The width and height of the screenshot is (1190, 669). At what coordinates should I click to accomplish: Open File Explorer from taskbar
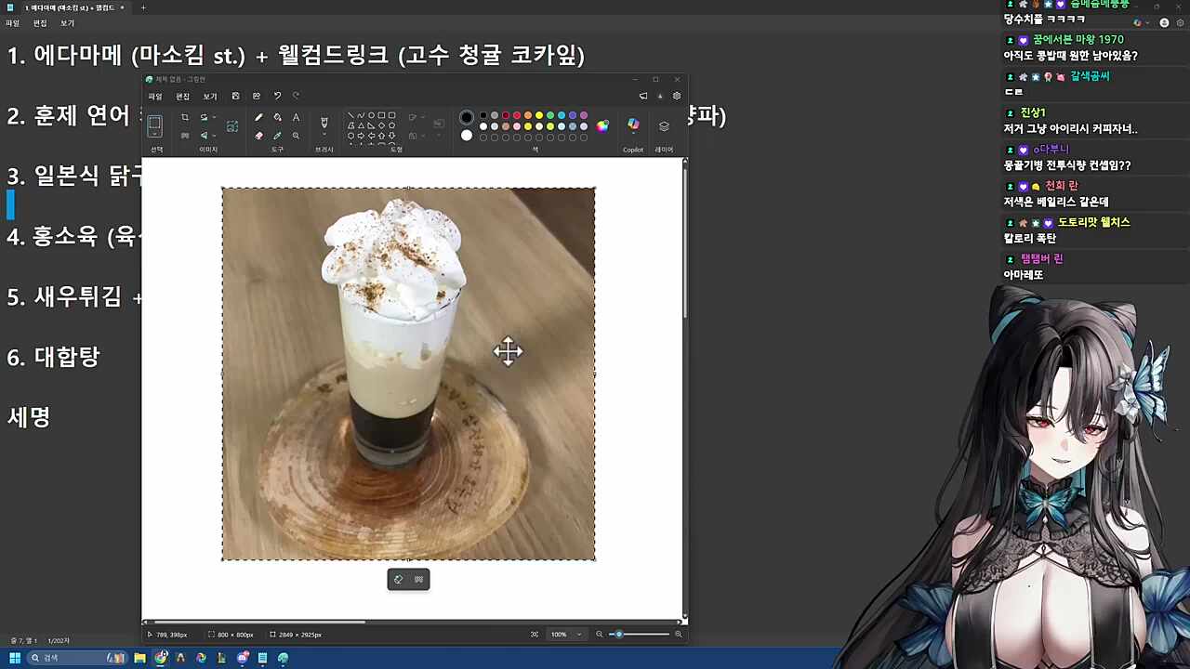pyautogui.click(x=139, y=658)
